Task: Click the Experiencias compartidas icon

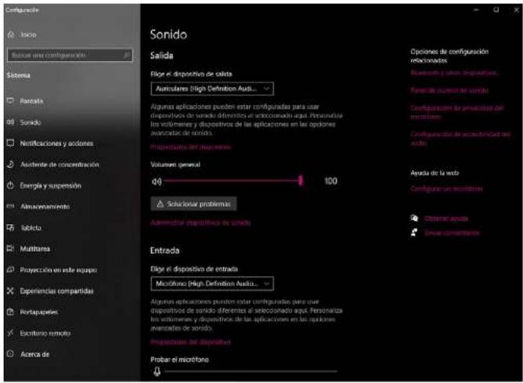Action: [x=11, y=291]
